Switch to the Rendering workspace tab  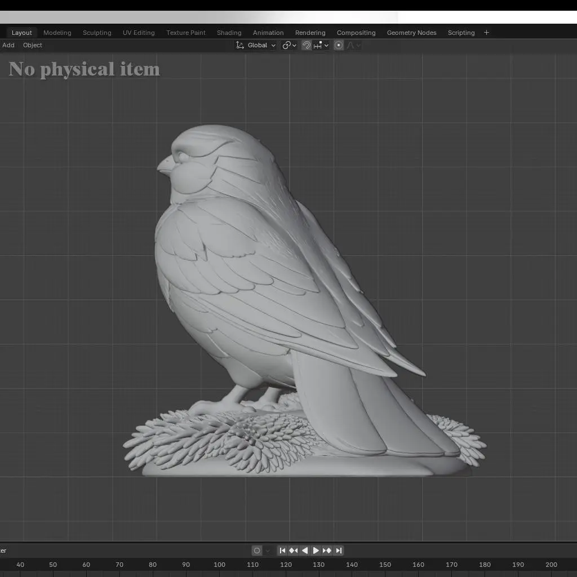310,33
